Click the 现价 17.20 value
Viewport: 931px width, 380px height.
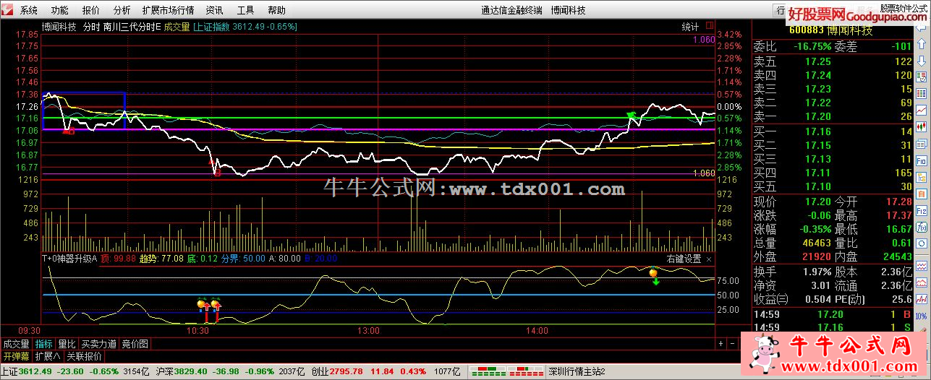[817, 201]
